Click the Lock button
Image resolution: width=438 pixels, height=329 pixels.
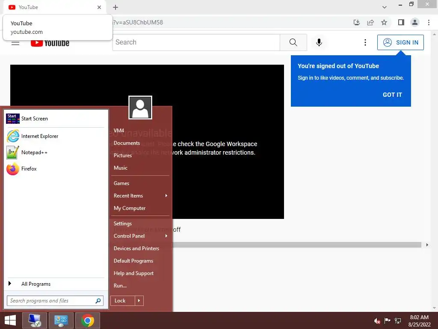pos(123,301)
